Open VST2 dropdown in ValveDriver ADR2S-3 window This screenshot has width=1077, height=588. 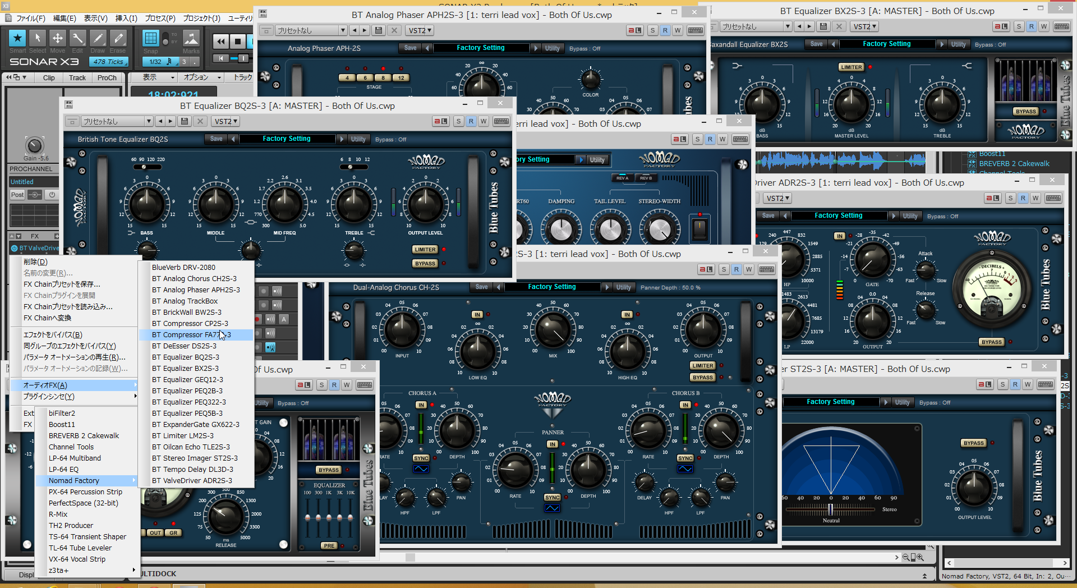(x=778, y=198)
